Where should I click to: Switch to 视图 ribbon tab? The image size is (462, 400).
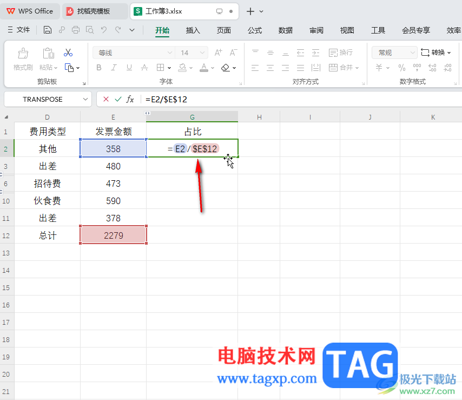click(347, 30)
